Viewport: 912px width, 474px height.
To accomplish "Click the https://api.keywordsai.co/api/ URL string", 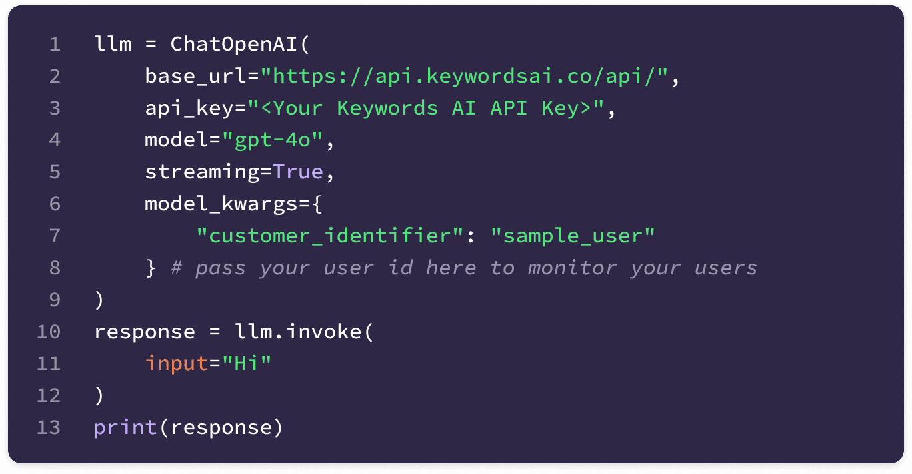I will pyautogui.click(x=464, y=77).
